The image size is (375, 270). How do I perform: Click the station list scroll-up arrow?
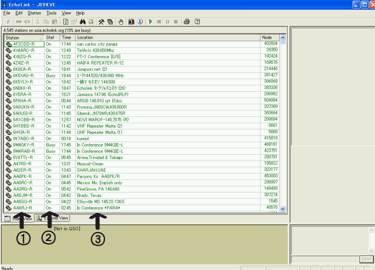pos(283,38)
